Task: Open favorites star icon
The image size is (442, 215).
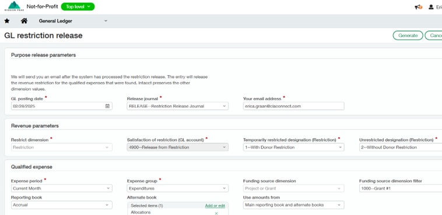Action: point(7,21)
